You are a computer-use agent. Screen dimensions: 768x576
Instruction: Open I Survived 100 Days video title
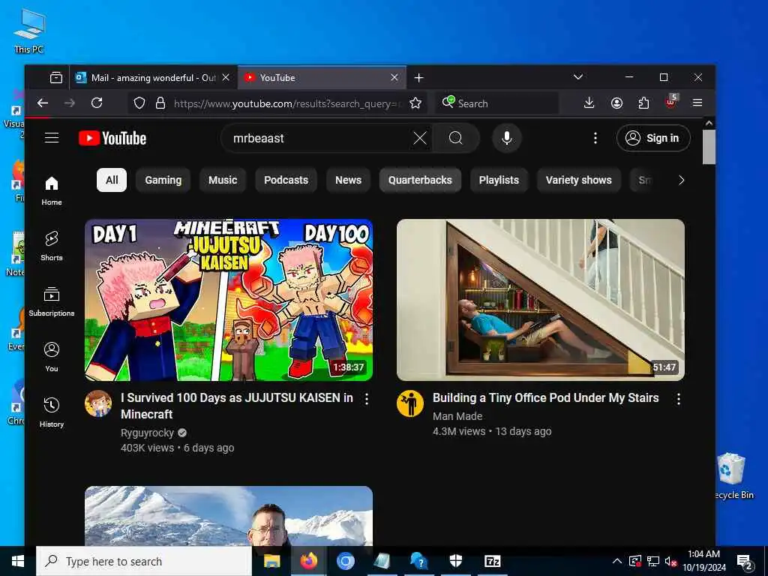(237, 406)
